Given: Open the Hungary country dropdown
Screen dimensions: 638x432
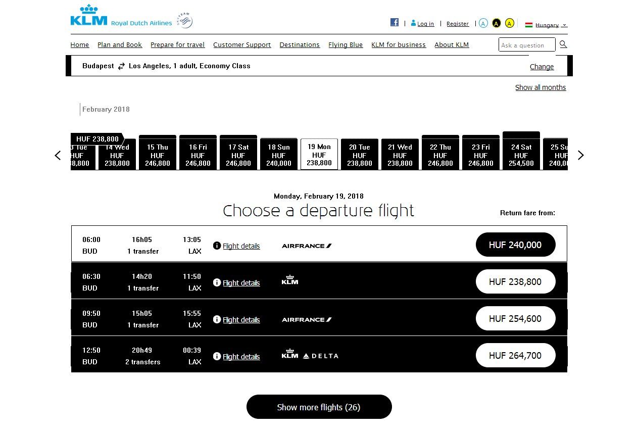Looking at the screenshot, I should coord(547,25).
